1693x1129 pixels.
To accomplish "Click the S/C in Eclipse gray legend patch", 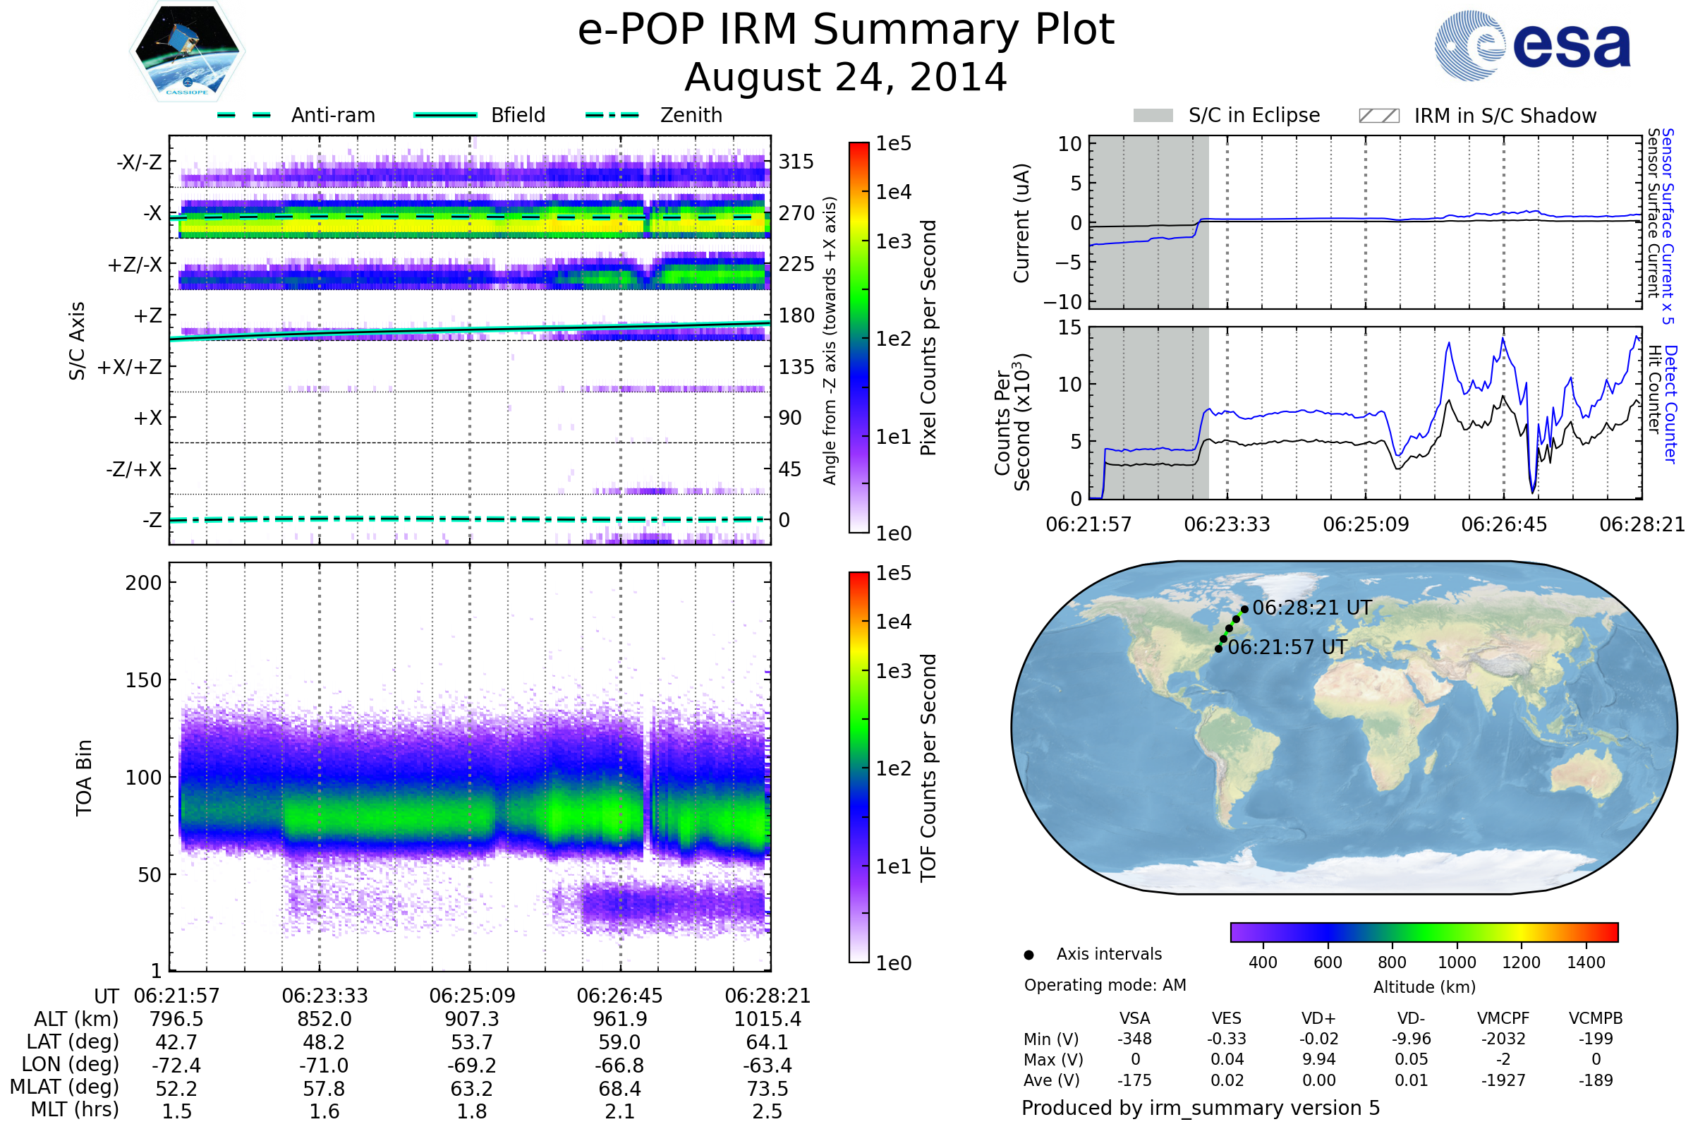I will click(x=1153, y=116).
